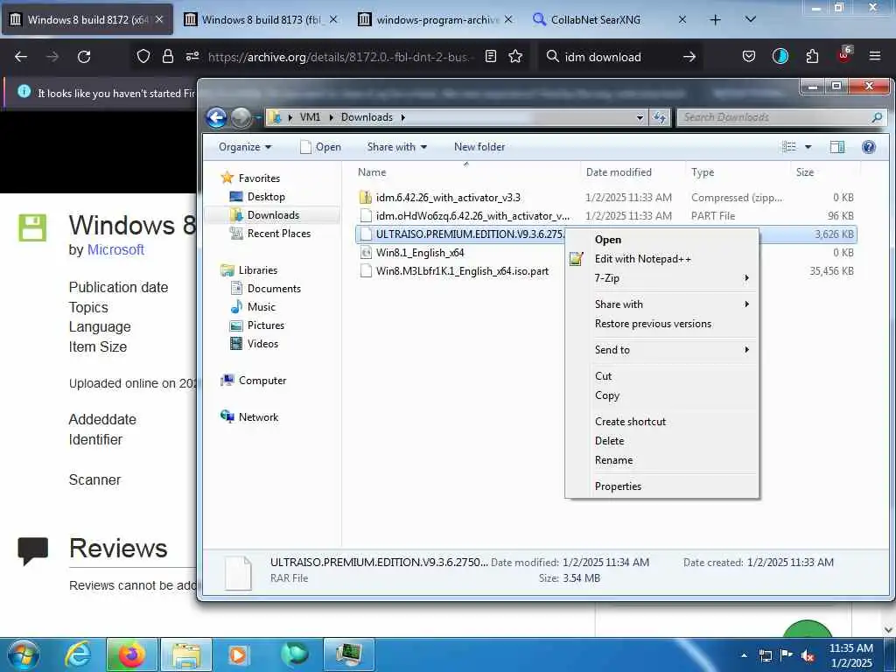
Task: Click the Firefox taskbar icon
Action: pyautogui.click(x=131, y=654)
